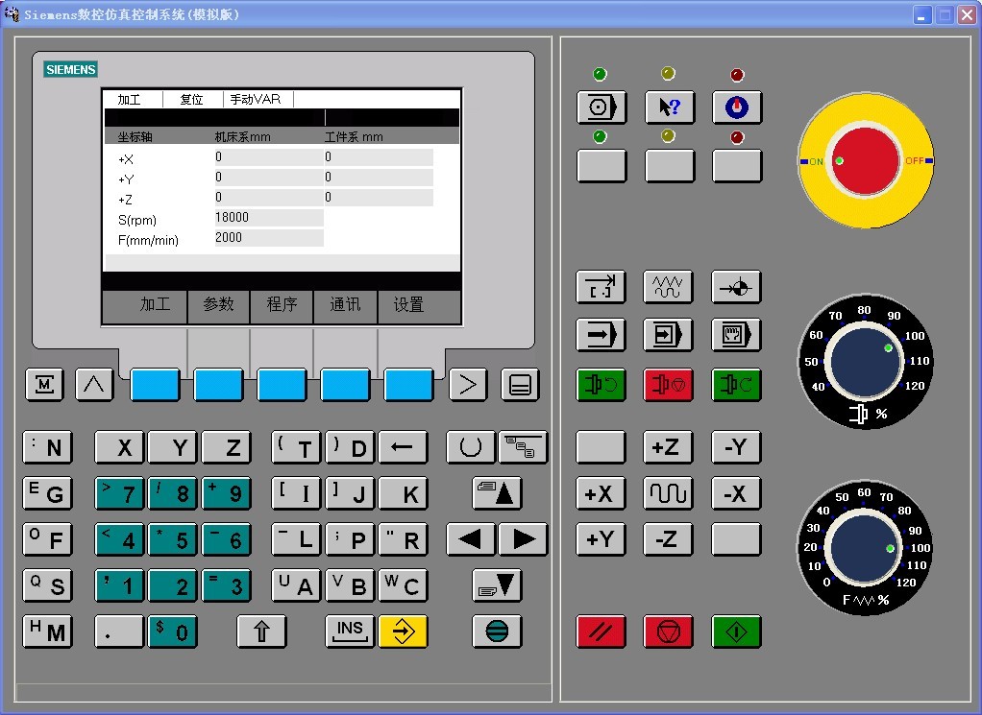The image size is (982, 715).
Task: Click the red reset double-slash key
Action: tap(601, 632)
